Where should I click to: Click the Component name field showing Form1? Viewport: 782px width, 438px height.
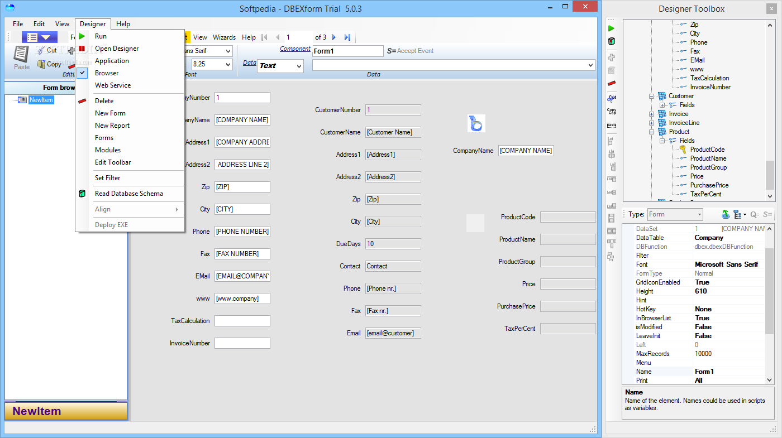[347, 51]
